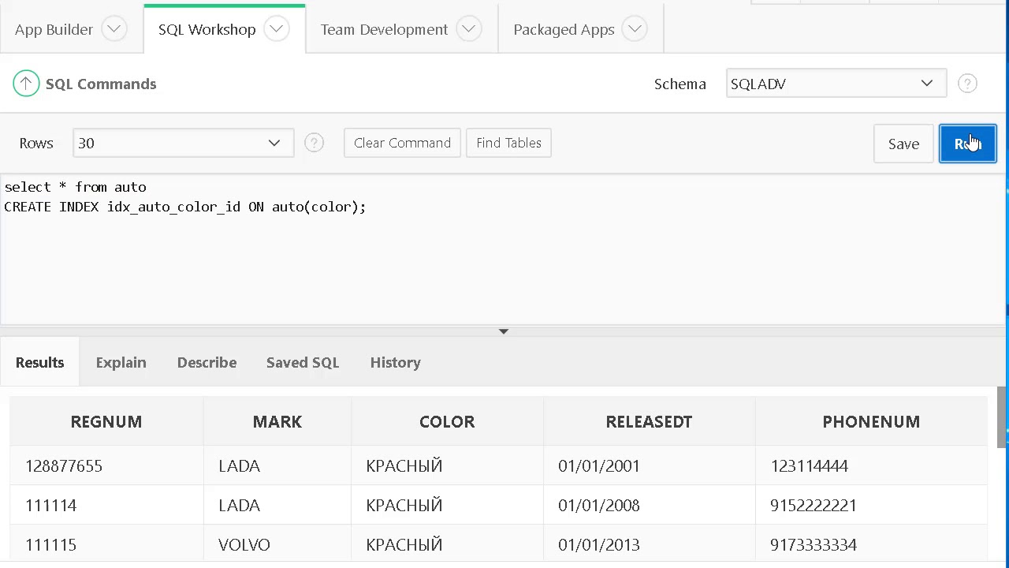
Task: Click the Find Tables button
Action: pos(508,143)
